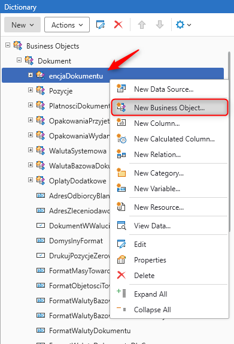Choose New Business Object menu entry
Viewport: 234px width, 344px height.
point(169,107)
